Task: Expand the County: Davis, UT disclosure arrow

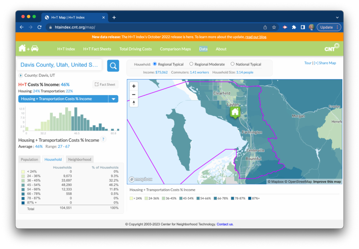Action: click(21, 75)
